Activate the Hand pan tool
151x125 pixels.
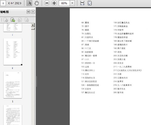pyautogui.click(x=37, y=3)
